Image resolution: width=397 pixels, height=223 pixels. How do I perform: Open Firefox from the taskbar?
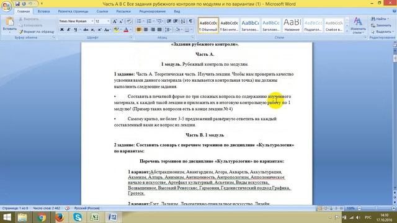tap(60, 217)
